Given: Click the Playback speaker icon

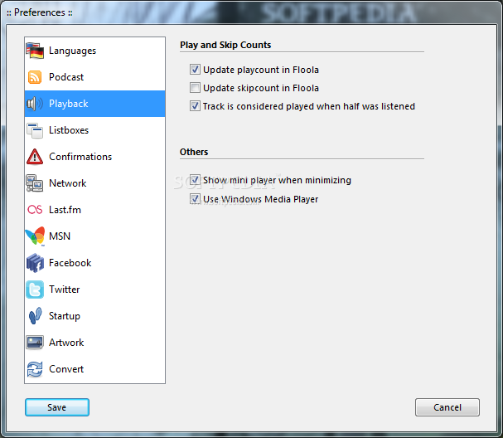Looking at the screenshot, I should [x=35, y=104].
